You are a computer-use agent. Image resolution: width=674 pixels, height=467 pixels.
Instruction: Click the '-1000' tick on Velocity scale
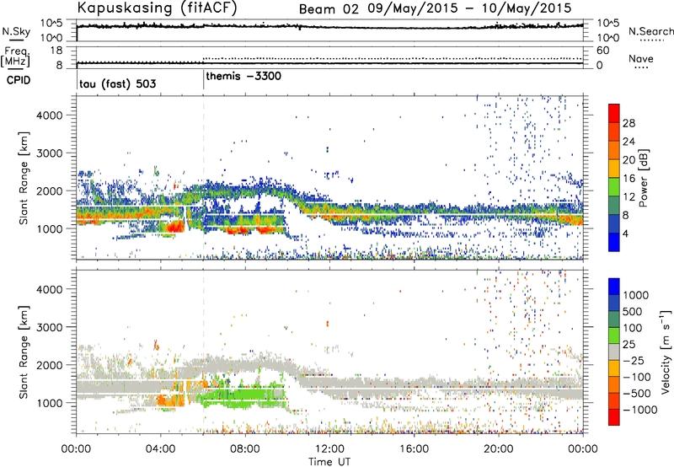click(x=639, y=410)
